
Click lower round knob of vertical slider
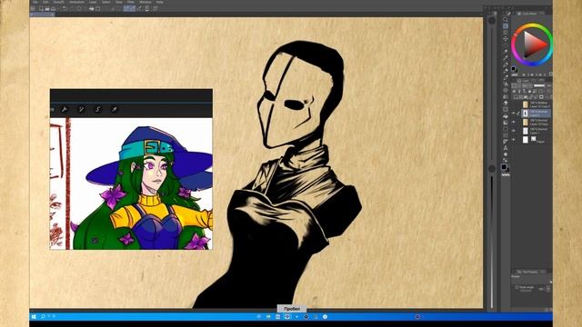click(492, 169)
